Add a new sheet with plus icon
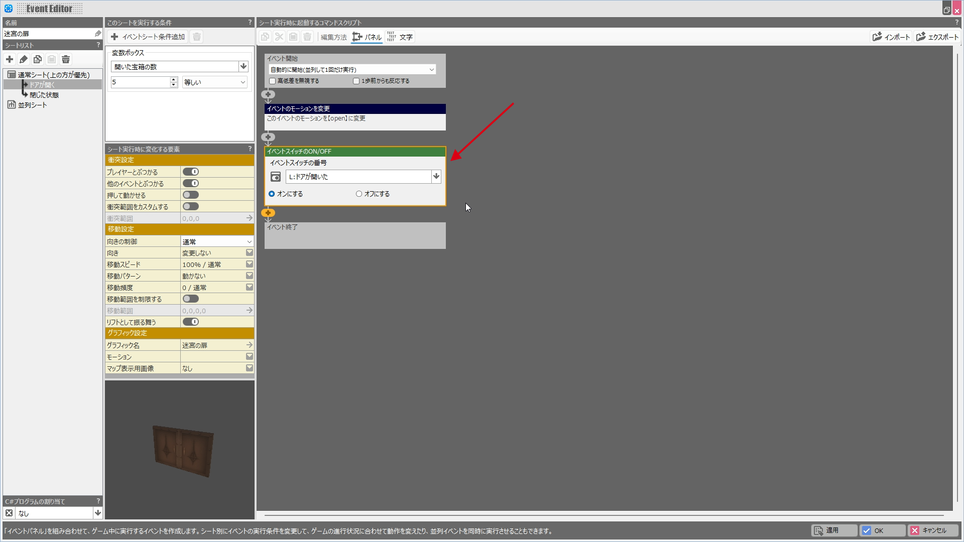The height and width of the screenshot is (542, 964). (x=10, y=59)
